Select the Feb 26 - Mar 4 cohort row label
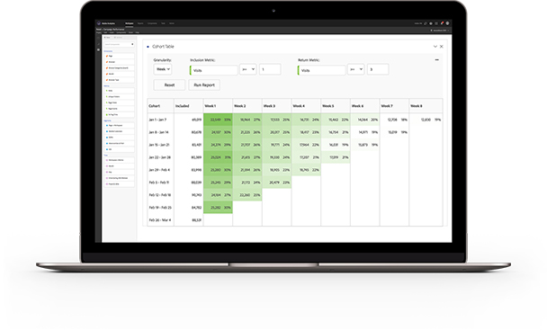 (x=160, y=220)
